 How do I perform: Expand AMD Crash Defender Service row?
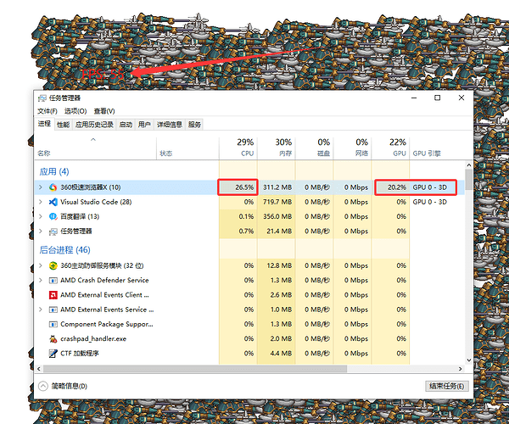click(x=41, y=280)
